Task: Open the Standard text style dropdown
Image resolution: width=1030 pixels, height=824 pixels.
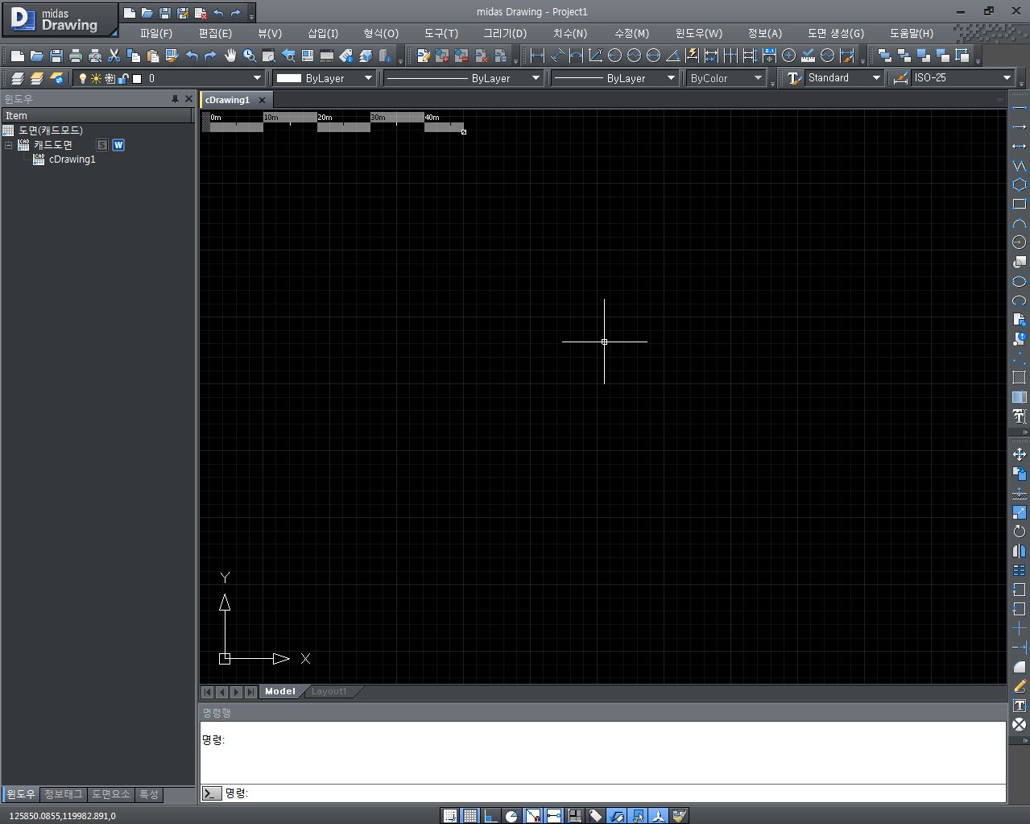Action: coord(876,78)
